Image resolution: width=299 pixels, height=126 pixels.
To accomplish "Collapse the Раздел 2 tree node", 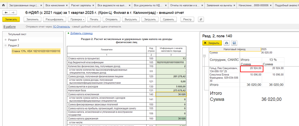I will [x=6, y=45].
